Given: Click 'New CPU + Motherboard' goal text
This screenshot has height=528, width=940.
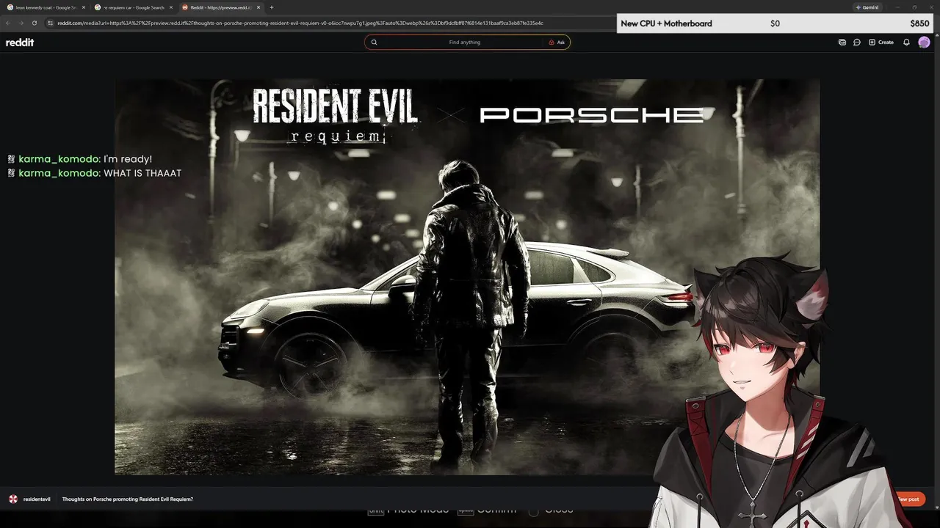Looking at the screenshot, I should point(666,23).
